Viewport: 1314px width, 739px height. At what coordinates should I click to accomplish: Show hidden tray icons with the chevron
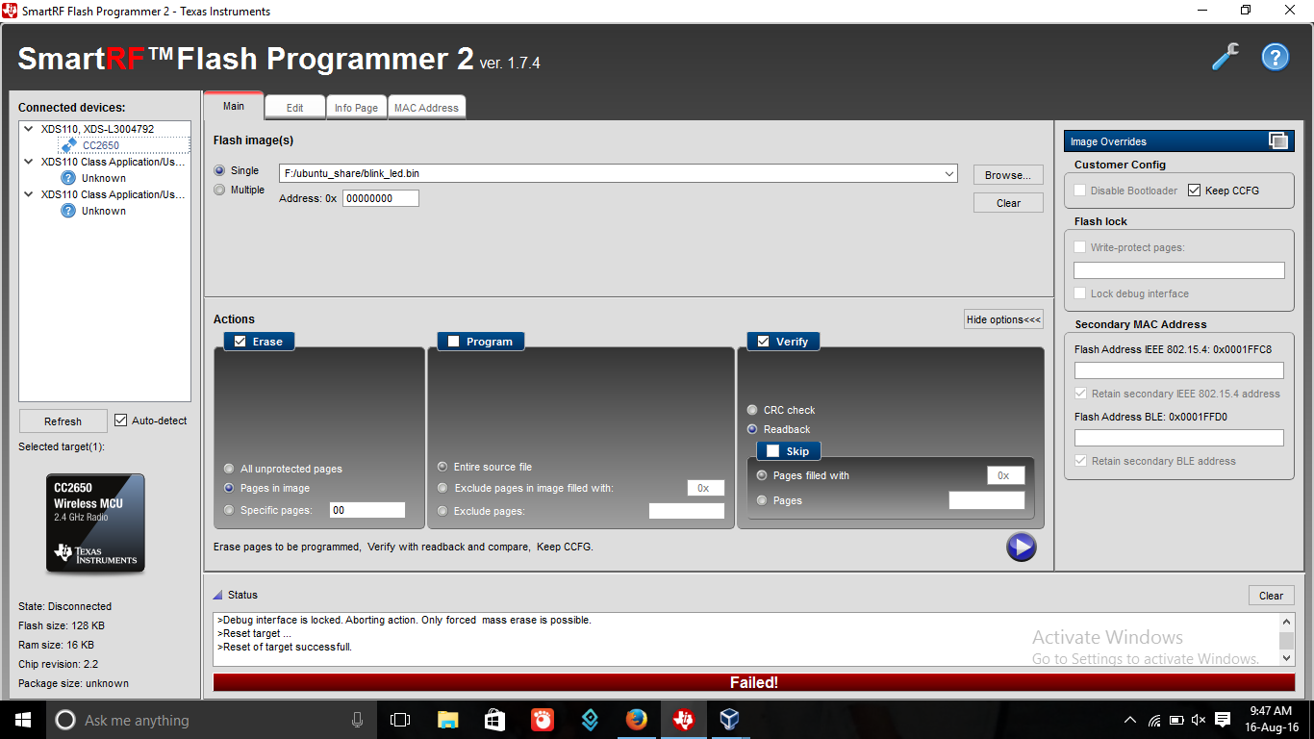pos(1130,720)
